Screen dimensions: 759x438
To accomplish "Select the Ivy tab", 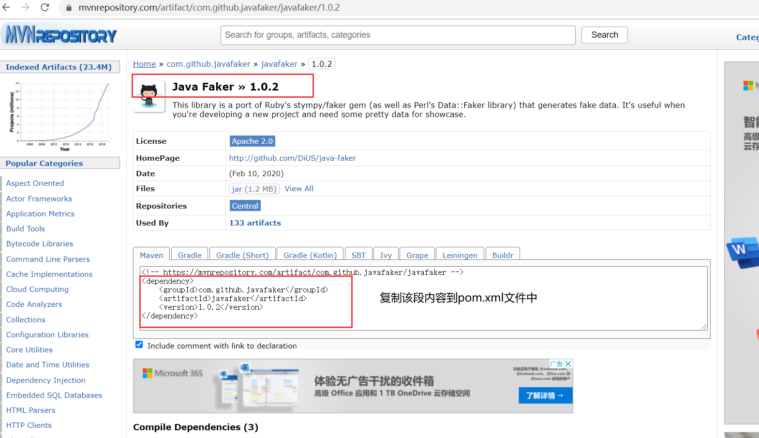I will (x=386, y=255).
